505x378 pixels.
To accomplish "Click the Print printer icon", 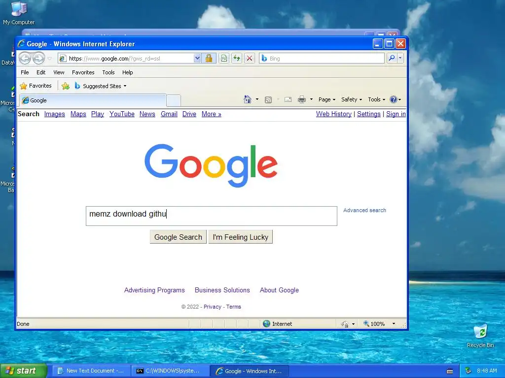I will click(302, 99).
